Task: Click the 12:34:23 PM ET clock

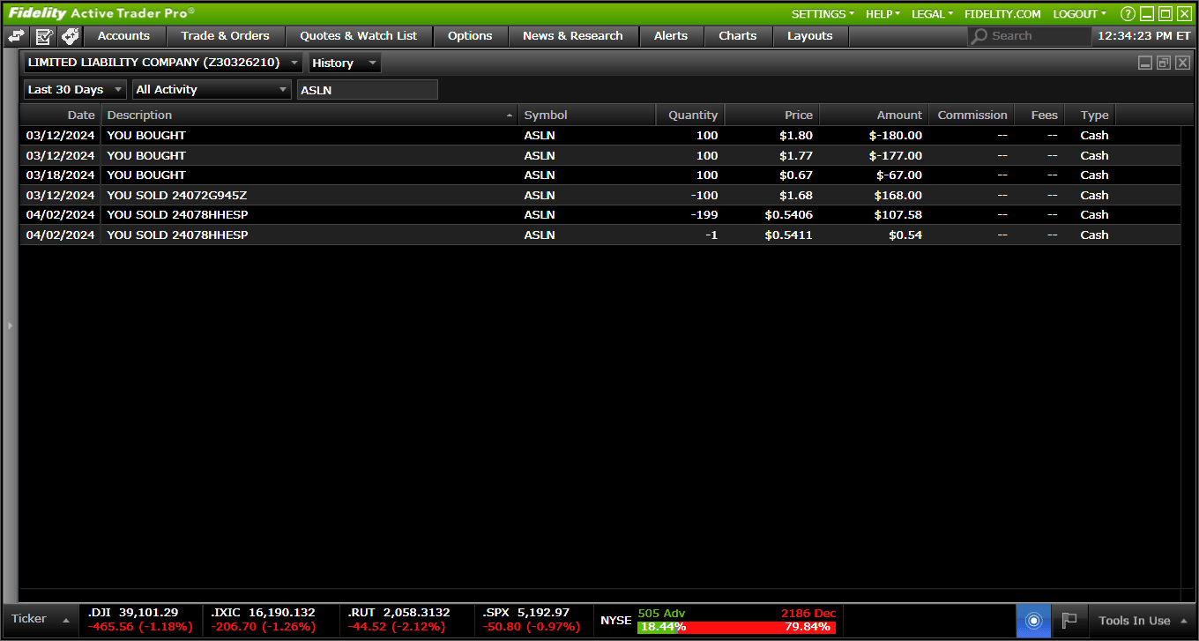Action: coord(1143,36)
